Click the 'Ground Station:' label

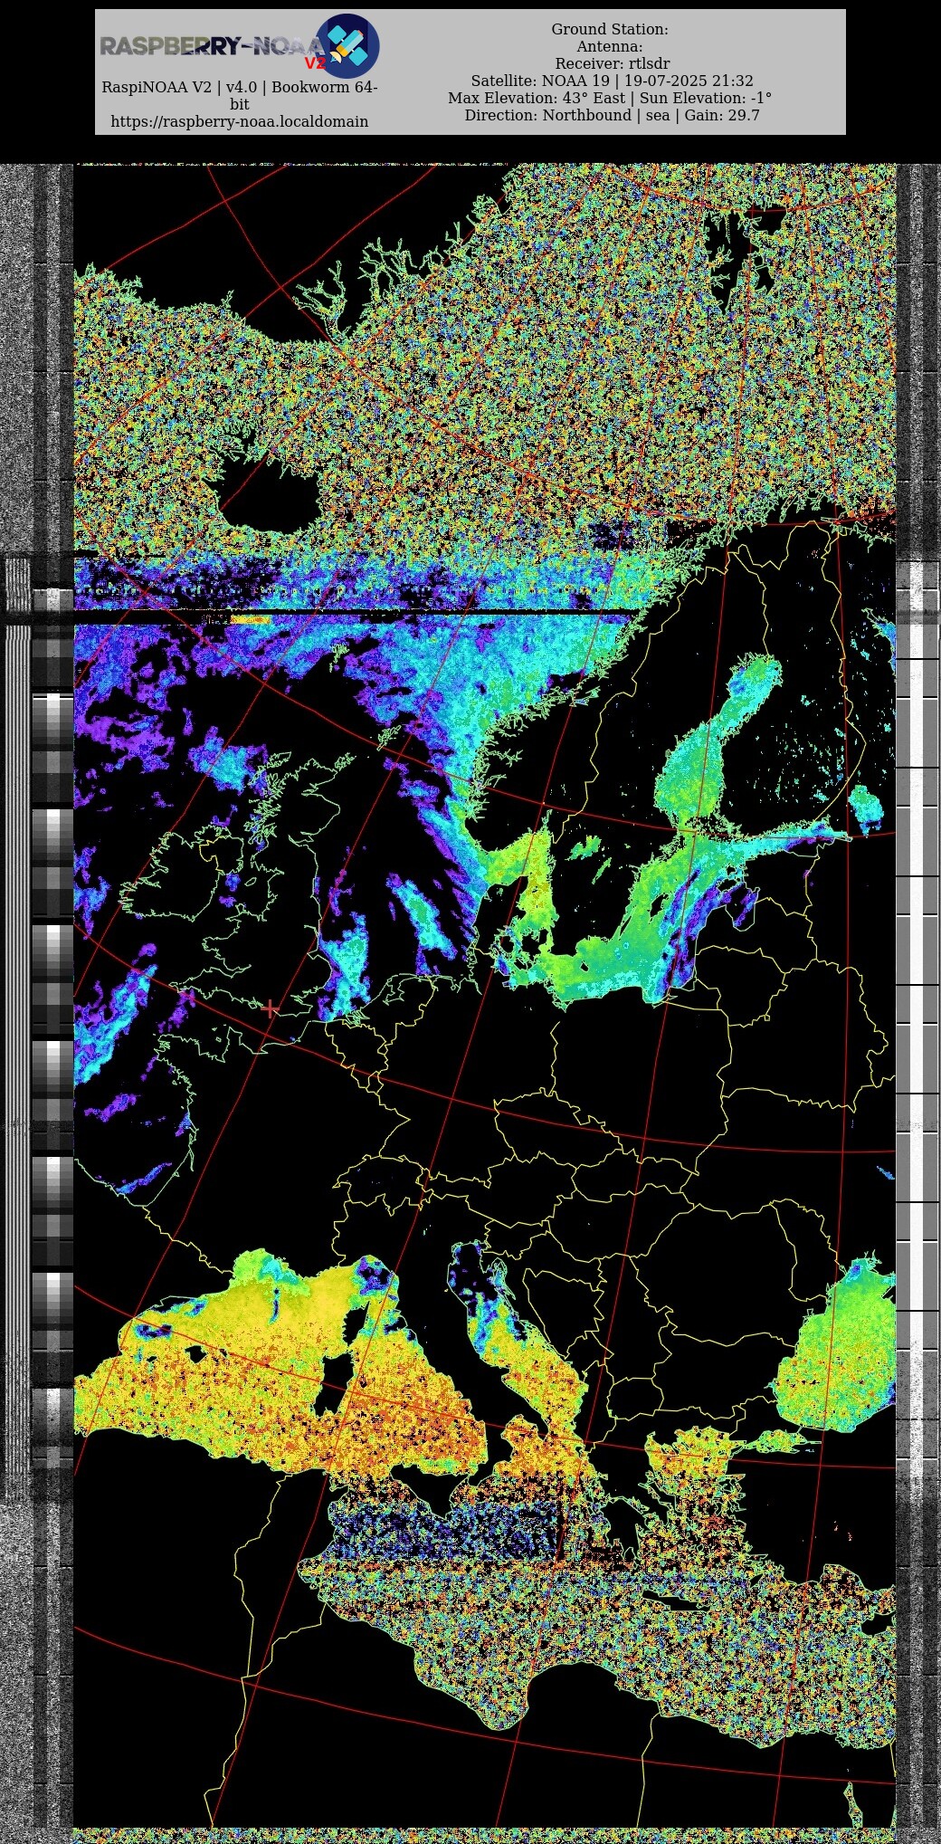[610, 29]
